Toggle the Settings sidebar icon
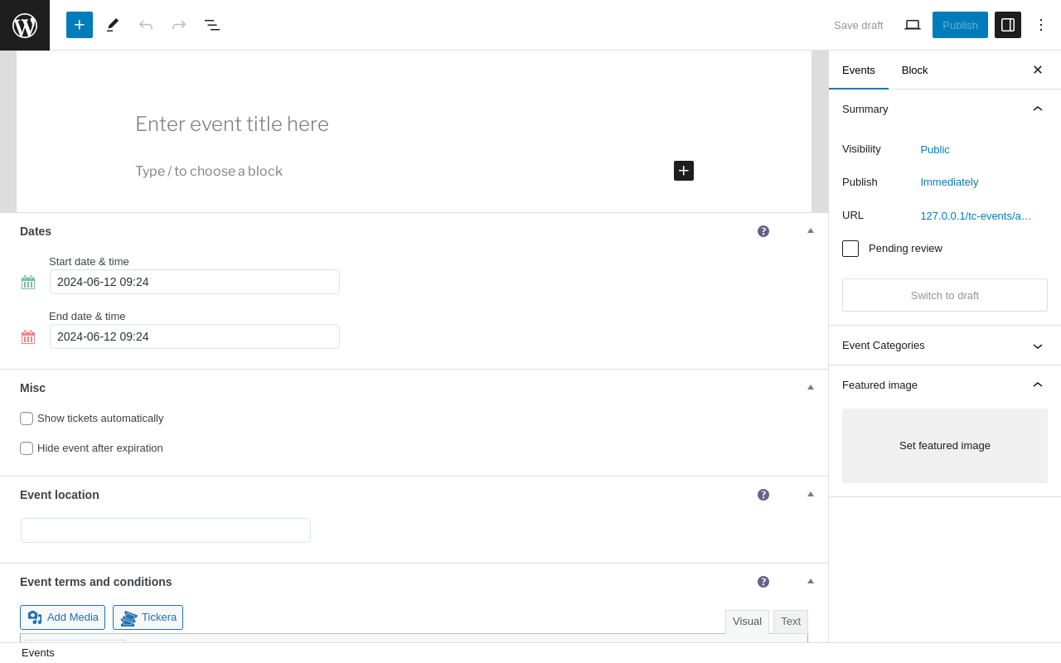Screen dimensions: 1061x663 tap(1008, 25)
